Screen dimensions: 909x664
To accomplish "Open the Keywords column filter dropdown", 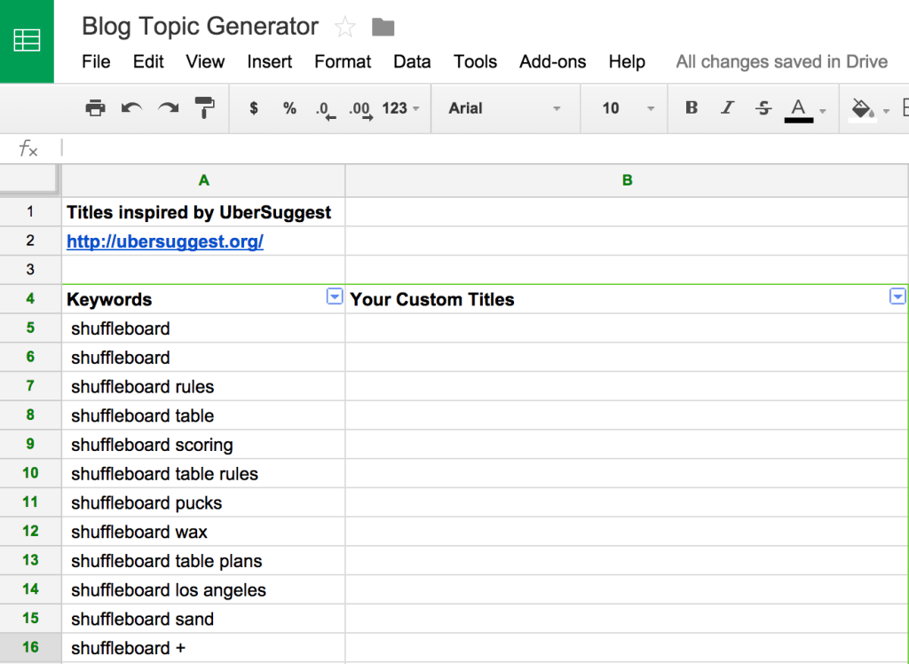I will [335, 296].
